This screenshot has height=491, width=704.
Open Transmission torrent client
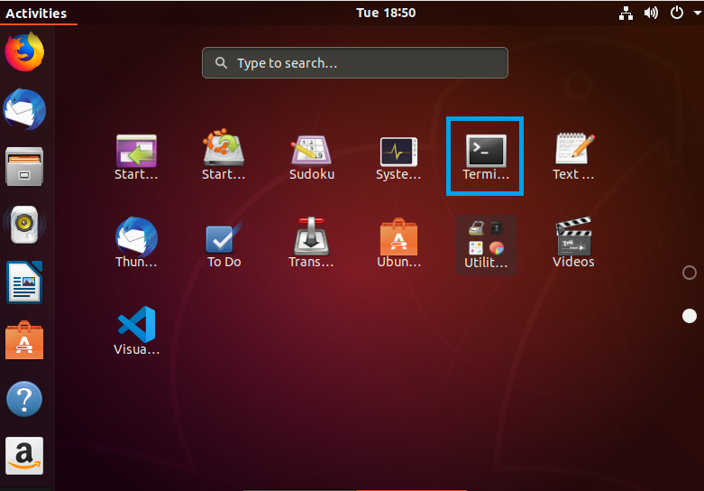pyautogui.click(x=311, y=243)
